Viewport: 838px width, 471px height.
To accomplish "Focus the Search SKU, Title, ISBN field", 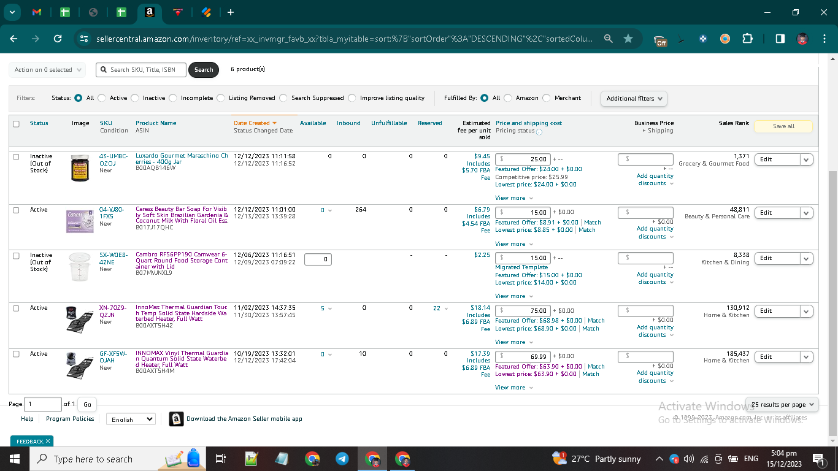I will 141,70.
